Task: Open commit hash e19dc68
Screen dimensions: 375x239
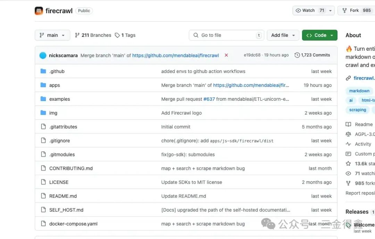Action: (x=252, y=55)
